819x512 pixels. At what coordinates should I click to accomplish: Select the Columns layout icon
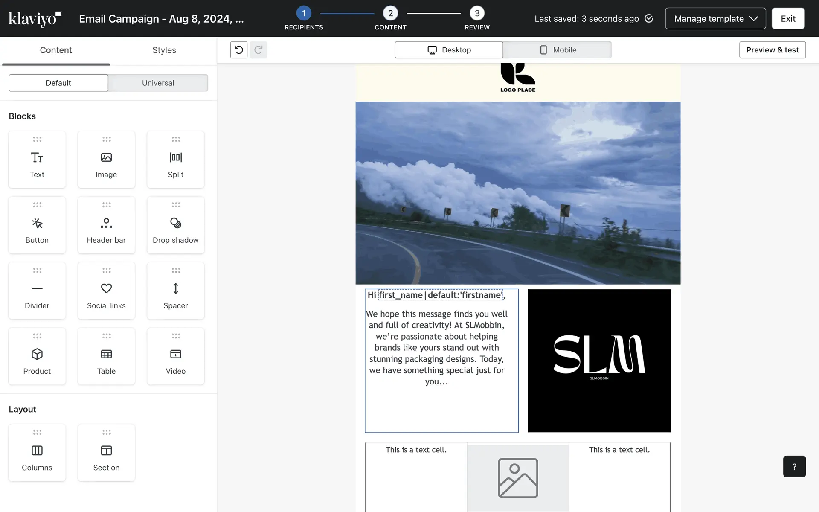37,451
